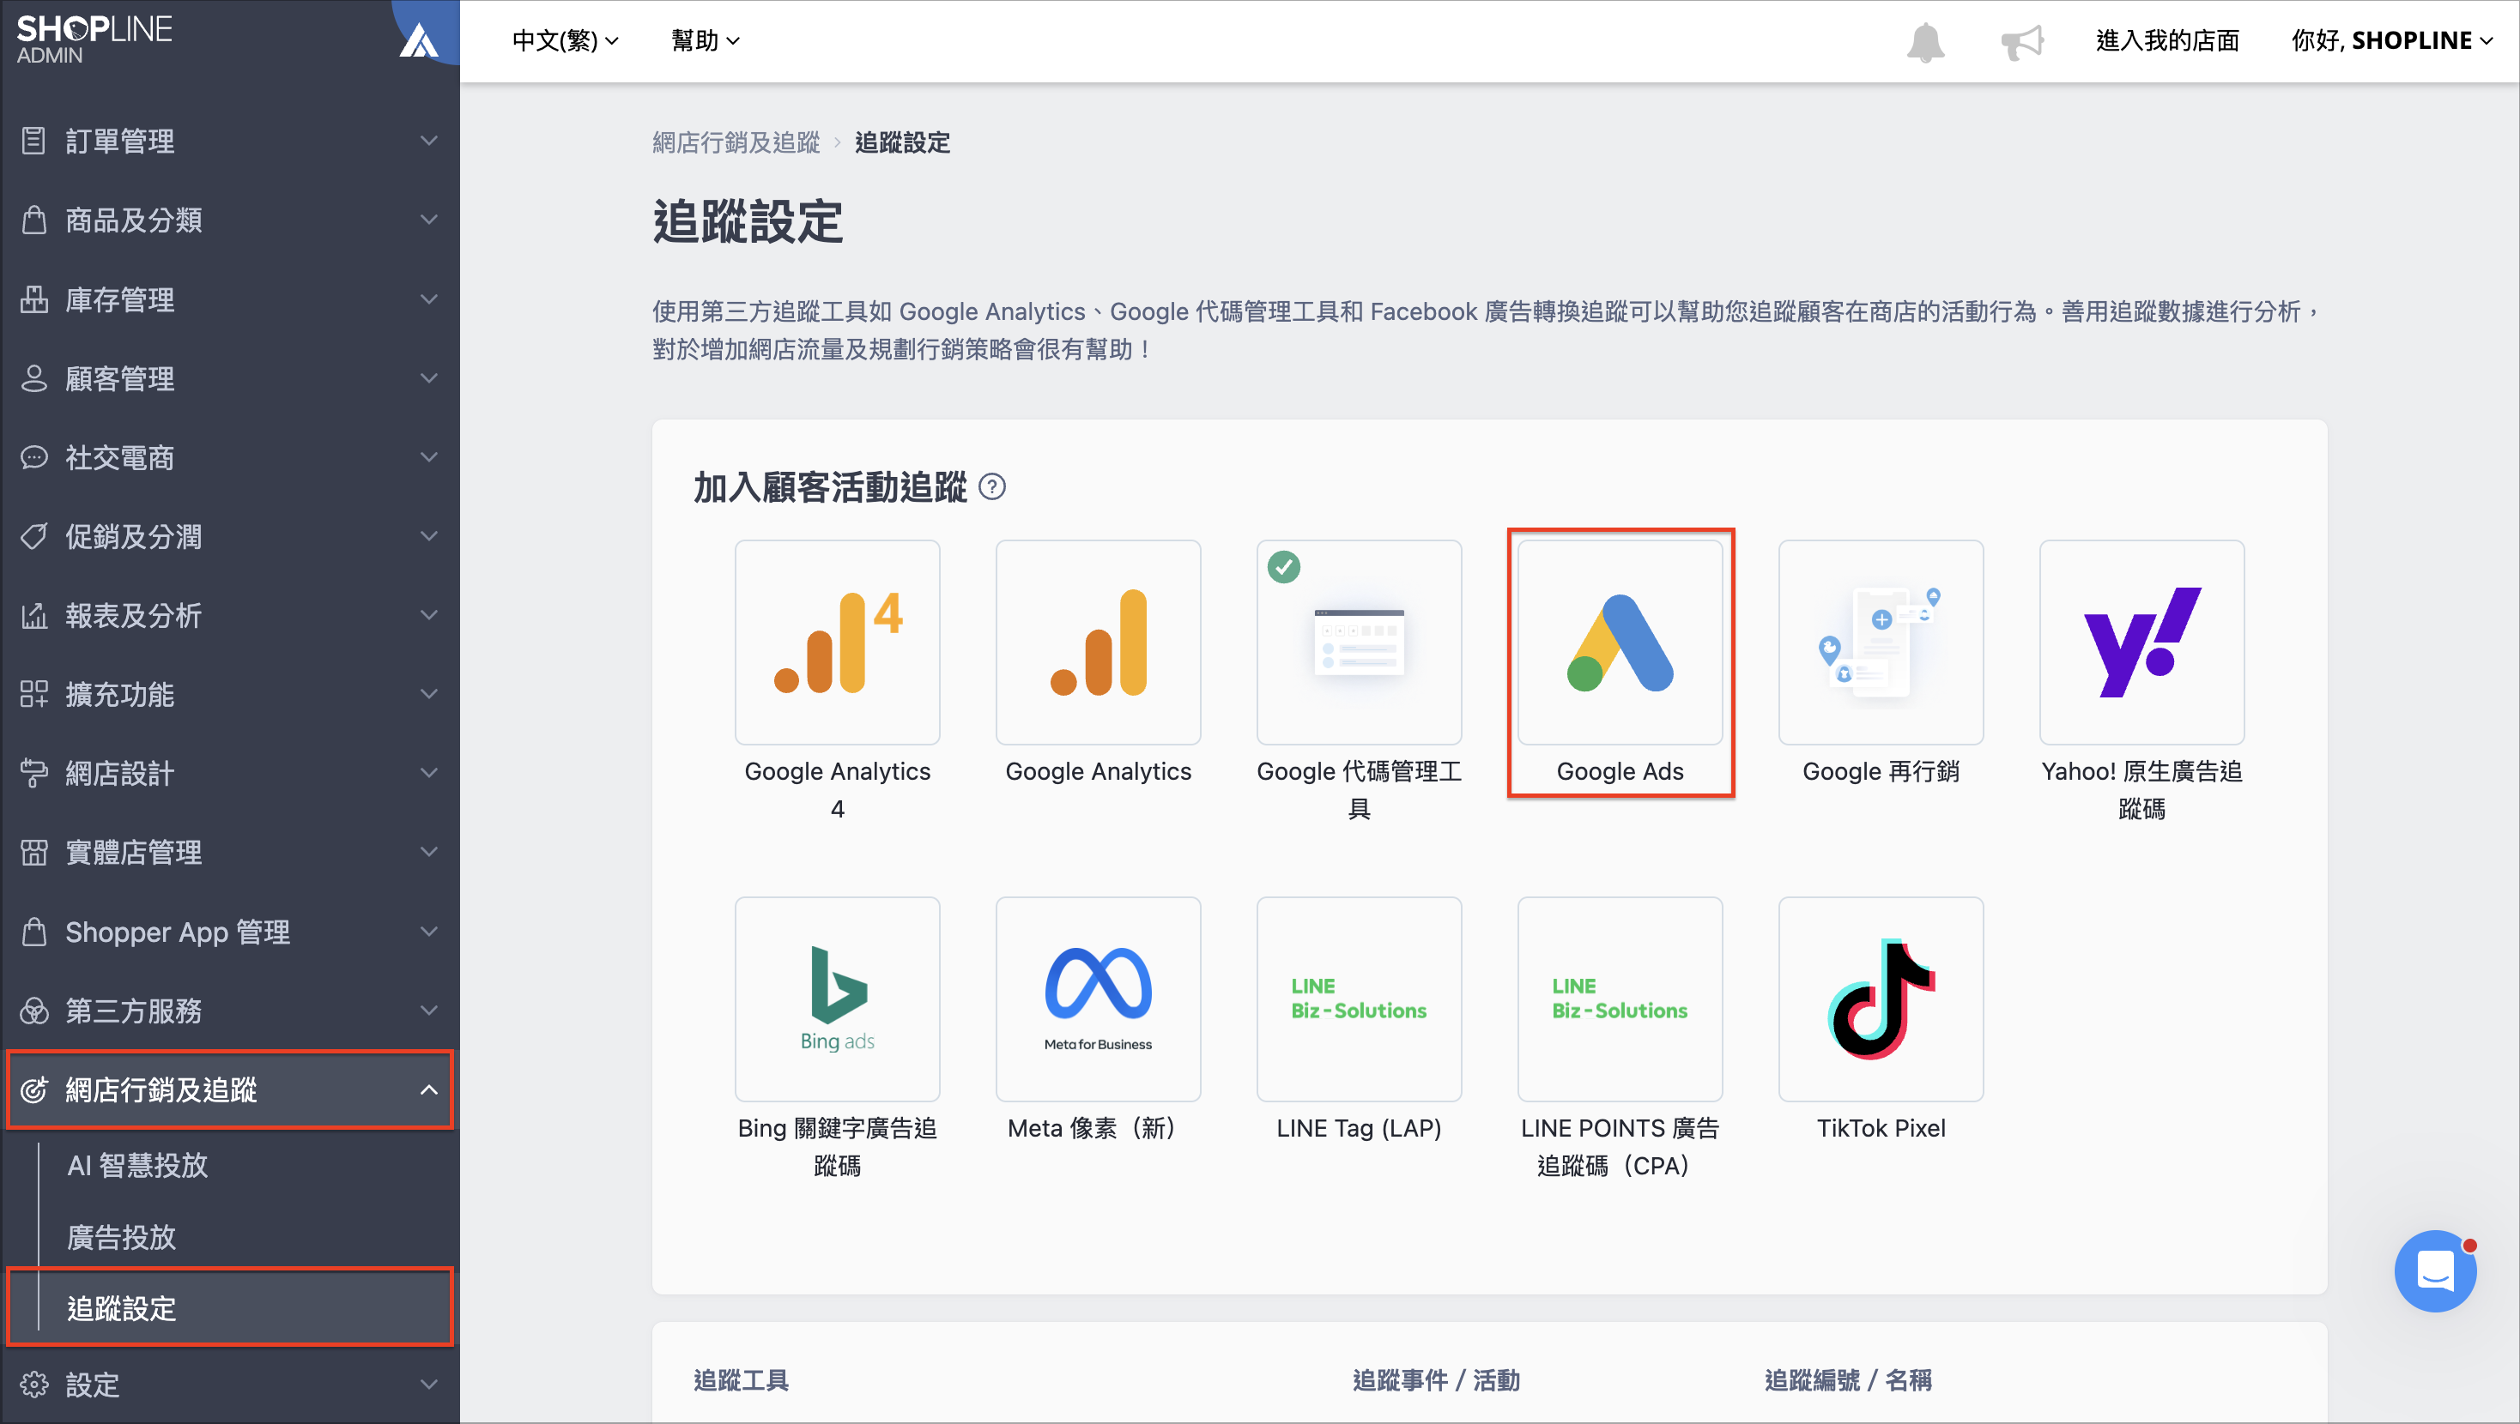Viewport: 2520px width, 1424px height.
Task: Open the chat support bubble
Action: point(2436,1270)
